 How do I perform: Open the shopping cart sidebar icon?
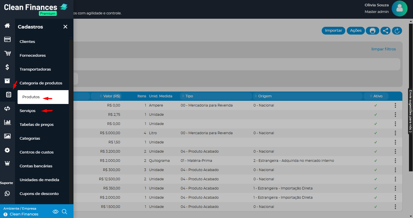(x=7, y=53)
